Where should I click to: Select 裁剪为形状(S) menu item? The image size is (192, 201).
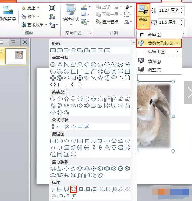click(159, 43)
